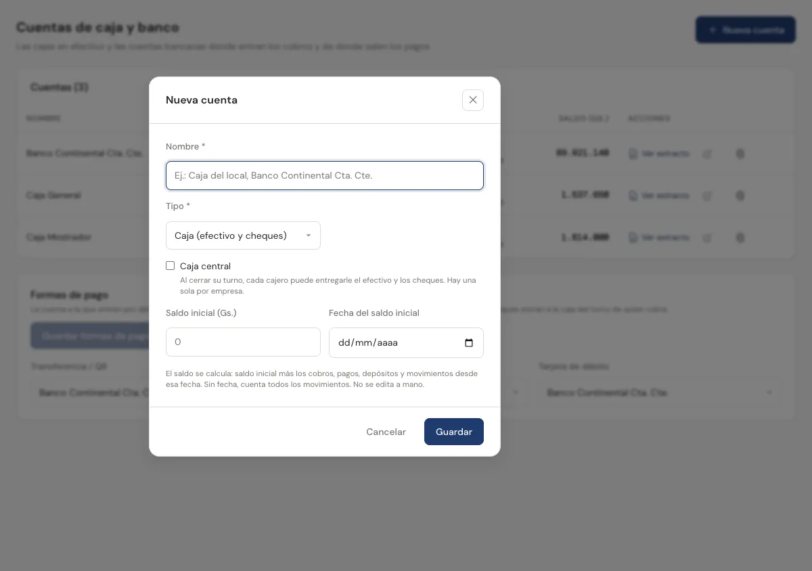Open Ver extracto for the Banco Continental row
Screen dimensions: 812x571
click(659, 154)
